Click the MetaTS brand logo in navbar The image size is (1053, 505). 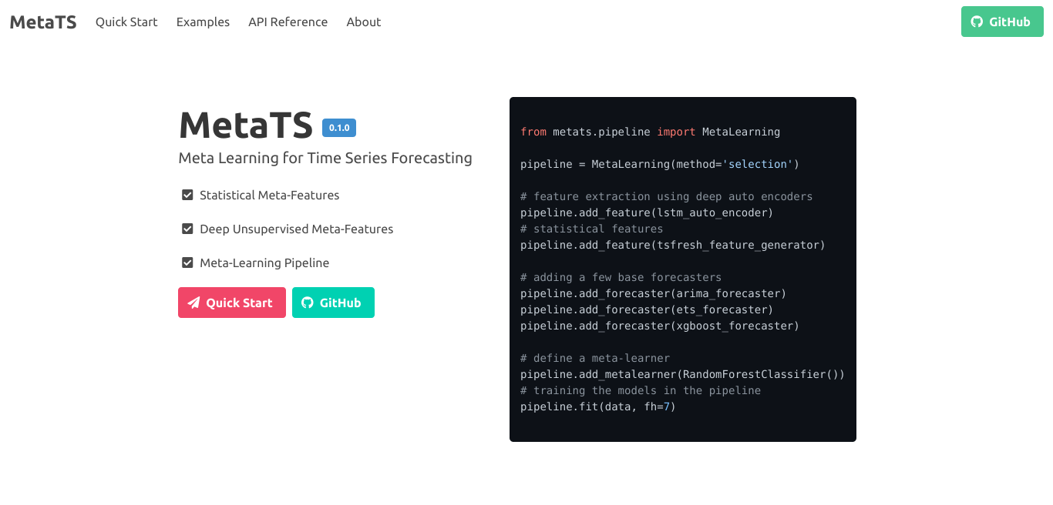[43, 22]
